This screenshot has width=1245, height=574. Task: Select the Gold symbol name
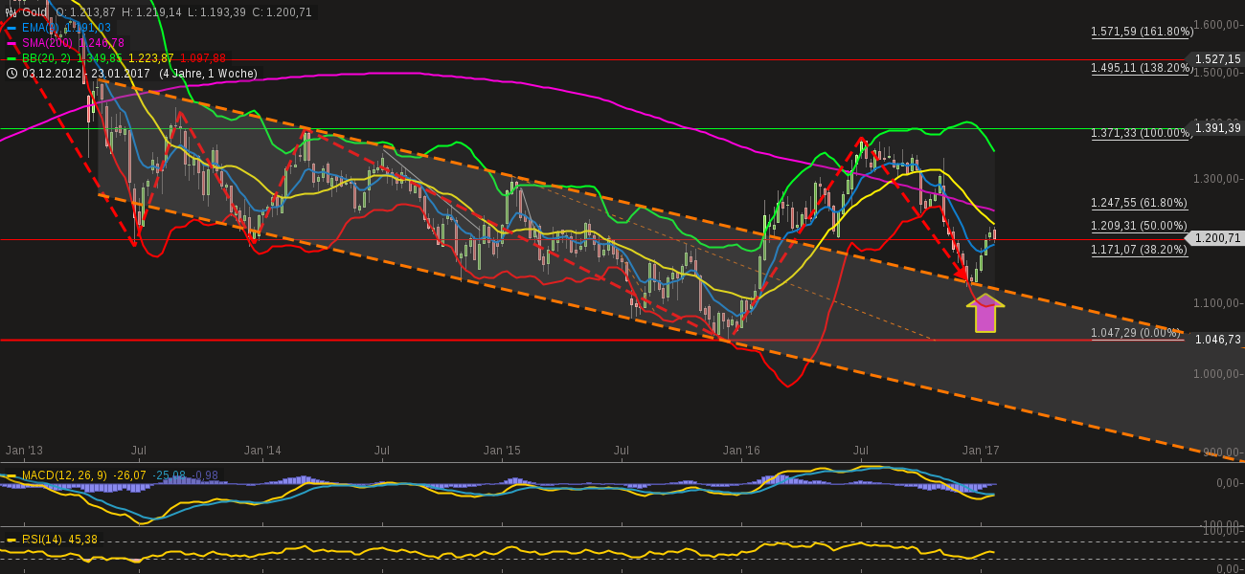tap(34, 12)
